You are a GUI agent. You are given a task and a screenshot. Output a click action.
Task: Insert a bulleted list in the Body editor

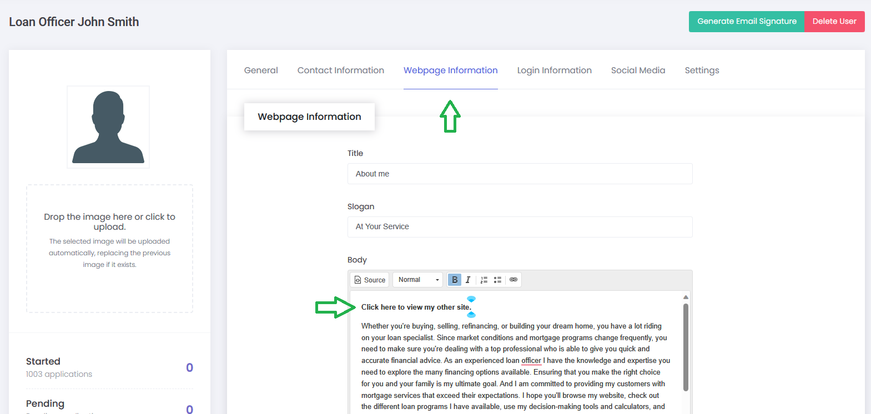(x=498, y=280)
